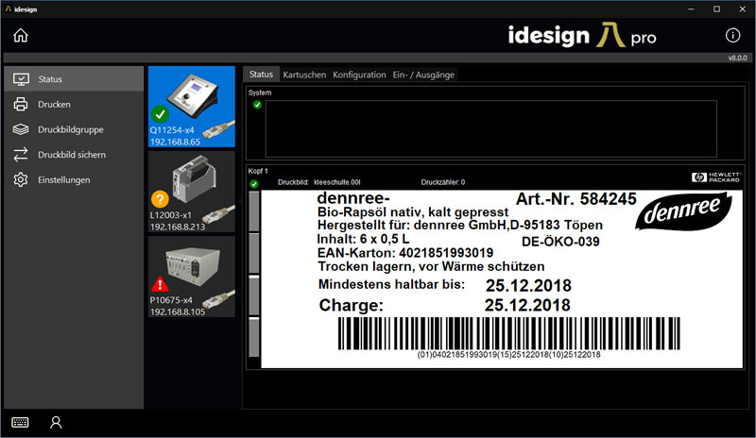Click the System group label
The height and width of the screenshot is (438, 756).
click(260, 93)
